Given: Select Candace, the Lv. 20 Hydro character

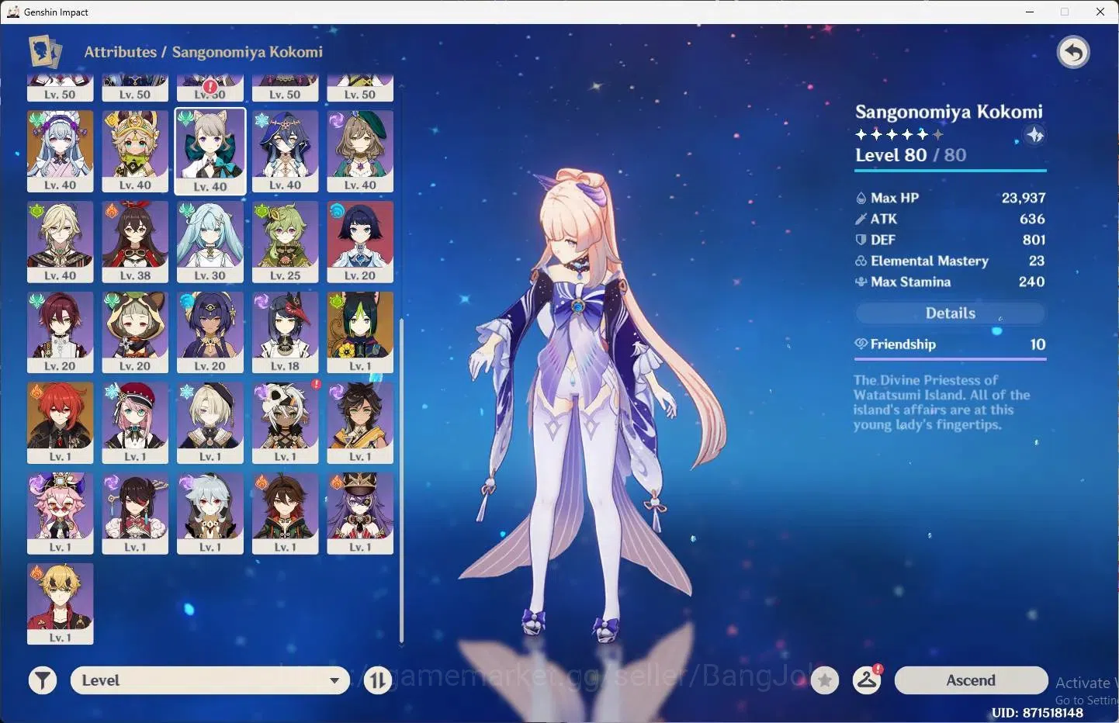Looking at the screenshot, I should (210, 333).
